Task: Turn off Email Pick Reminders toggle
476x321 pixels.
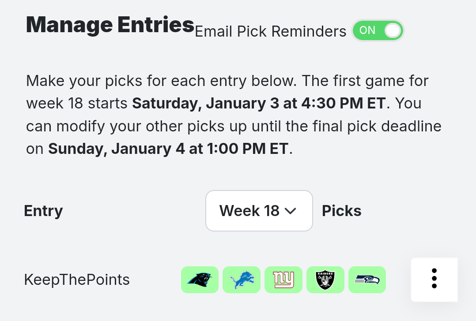Action: click(378, 31)
